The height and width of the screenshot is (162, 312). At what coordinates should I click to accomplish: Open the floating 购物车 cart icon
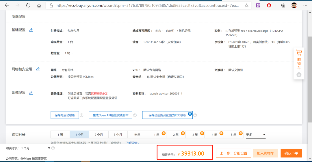tap(299, 53)
